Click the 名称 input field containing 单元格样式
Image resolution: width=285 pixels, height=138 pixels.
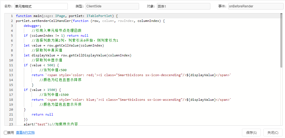(41, 6)
